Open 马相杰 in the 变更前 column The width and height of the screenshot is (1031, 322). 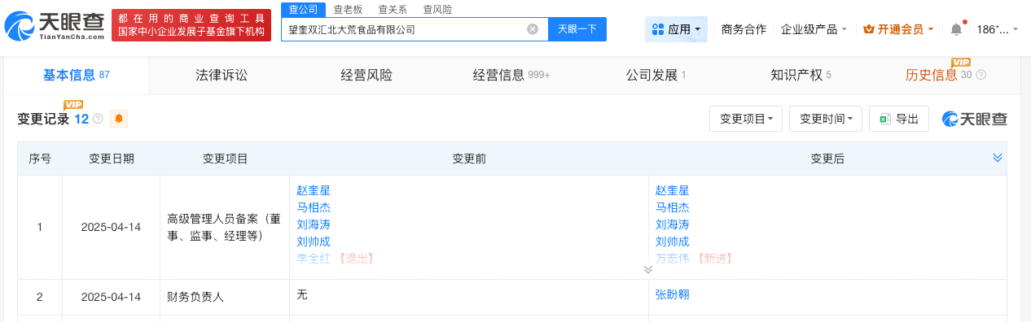[x=314, y=207]
